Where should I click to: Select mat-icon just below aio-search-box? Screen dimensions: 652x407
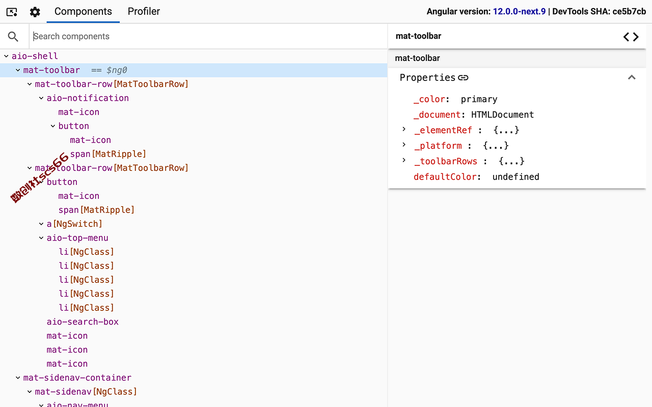[x=67, y=336]
